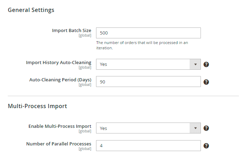Collapse the General Settings section heading

31,10
